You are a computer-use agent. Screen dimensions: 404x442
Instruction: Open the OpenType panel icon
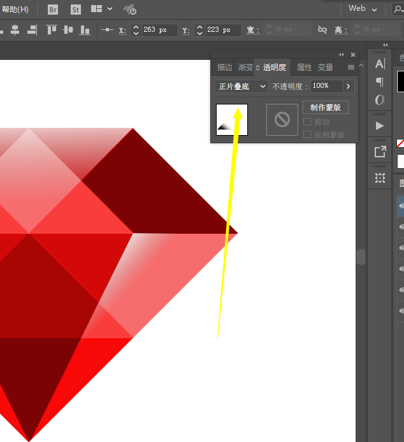click(380, 100)
